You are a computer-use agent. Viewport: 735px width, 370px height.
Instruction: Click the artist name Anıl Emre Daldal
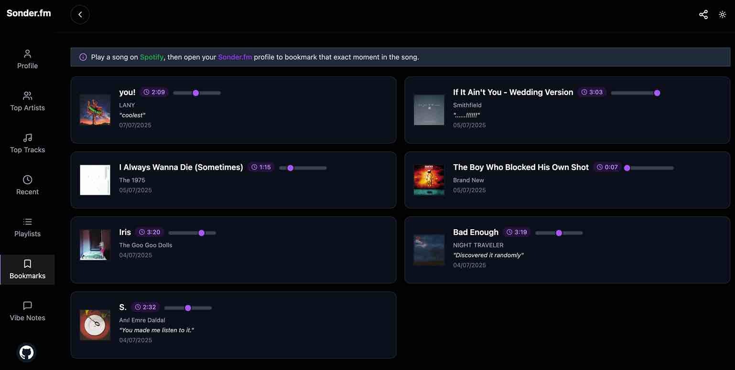pos(142,320)
